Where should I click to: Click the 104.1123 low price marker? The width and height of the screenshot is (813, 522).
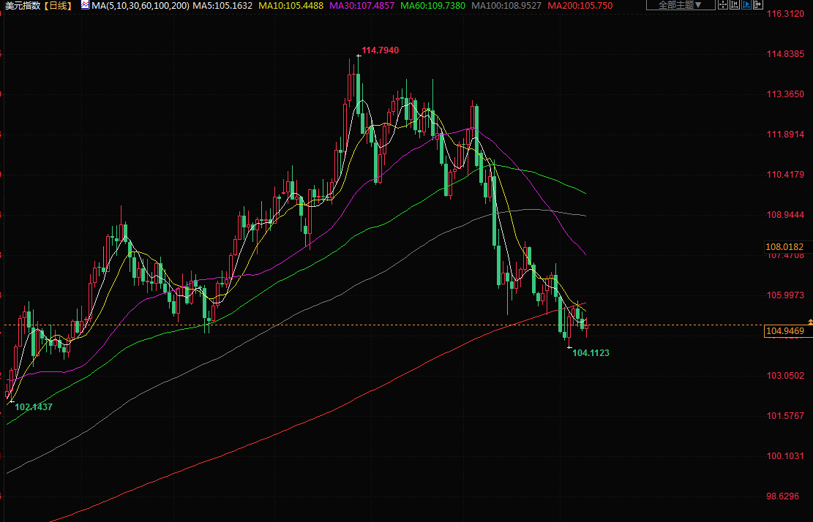pos(590,353)
